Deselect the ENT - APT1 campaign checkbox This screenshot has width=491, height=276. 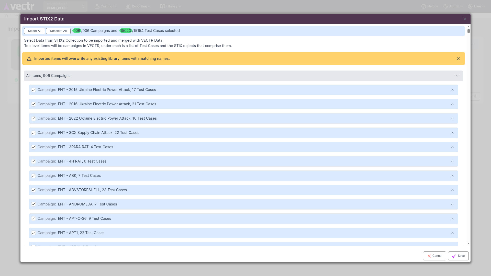tap(33, 233)
